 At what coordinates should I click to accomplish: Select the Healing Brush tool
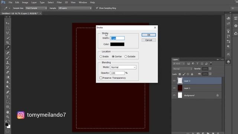click(7, 53)
